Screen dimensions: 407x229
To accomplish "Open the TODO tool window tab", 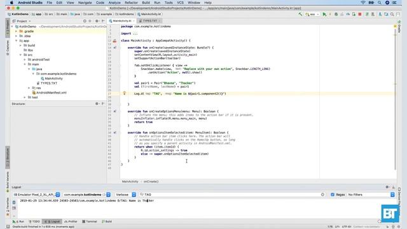I will 34,221.
